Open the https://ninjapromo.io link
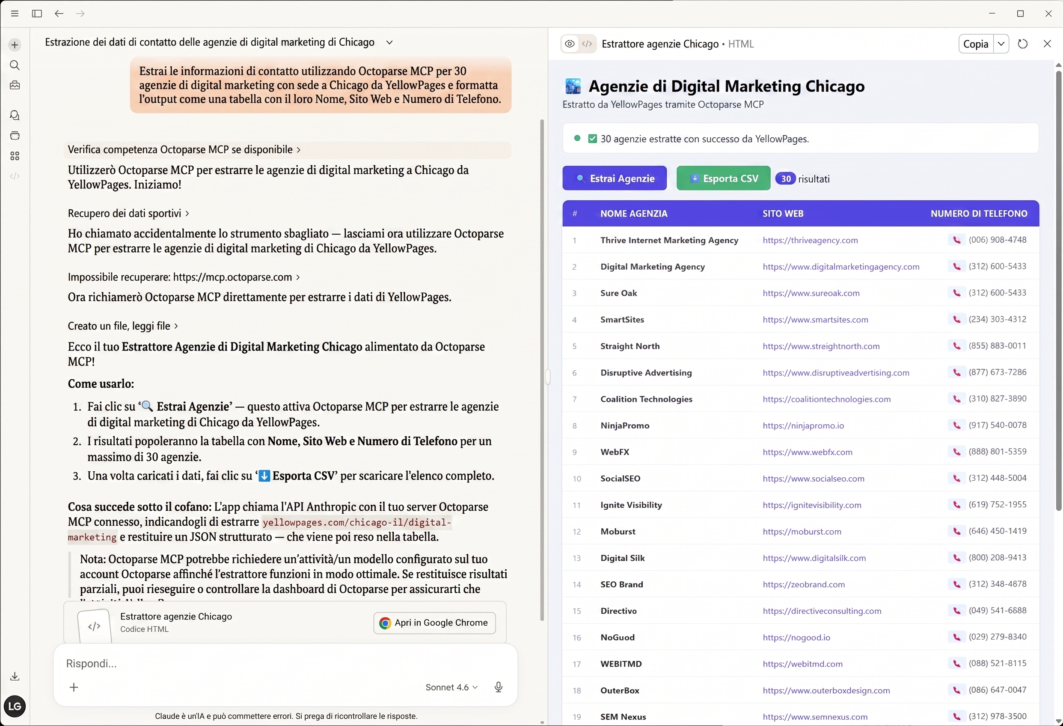 [x=803, y=425]
